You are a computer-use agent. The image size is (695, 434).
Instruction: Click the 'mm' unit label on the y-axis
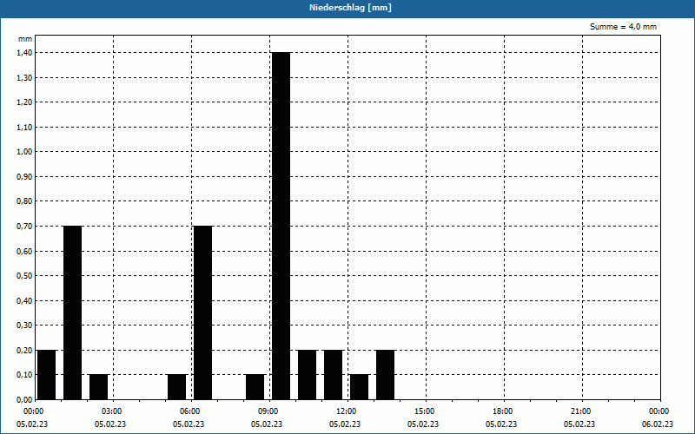pyautogui.click(x=25, y=39)
